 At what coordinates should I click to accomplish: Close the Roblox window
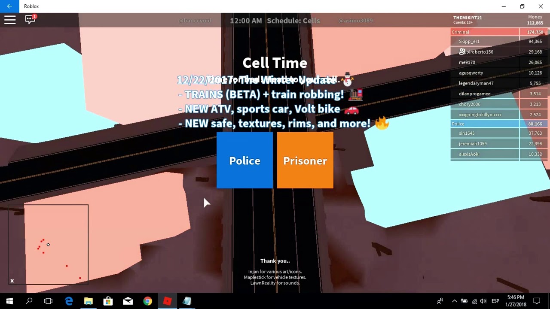click(x=541, y=6)
